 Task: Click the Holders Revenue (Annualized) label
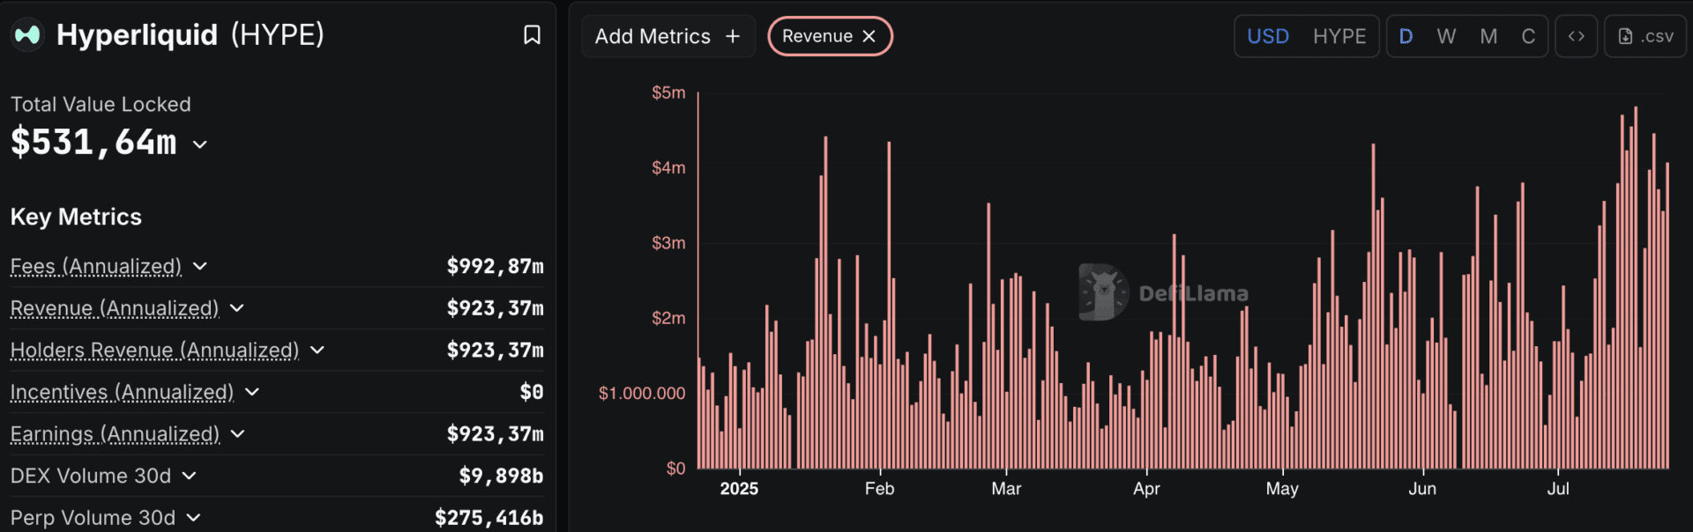coord(155,351)
